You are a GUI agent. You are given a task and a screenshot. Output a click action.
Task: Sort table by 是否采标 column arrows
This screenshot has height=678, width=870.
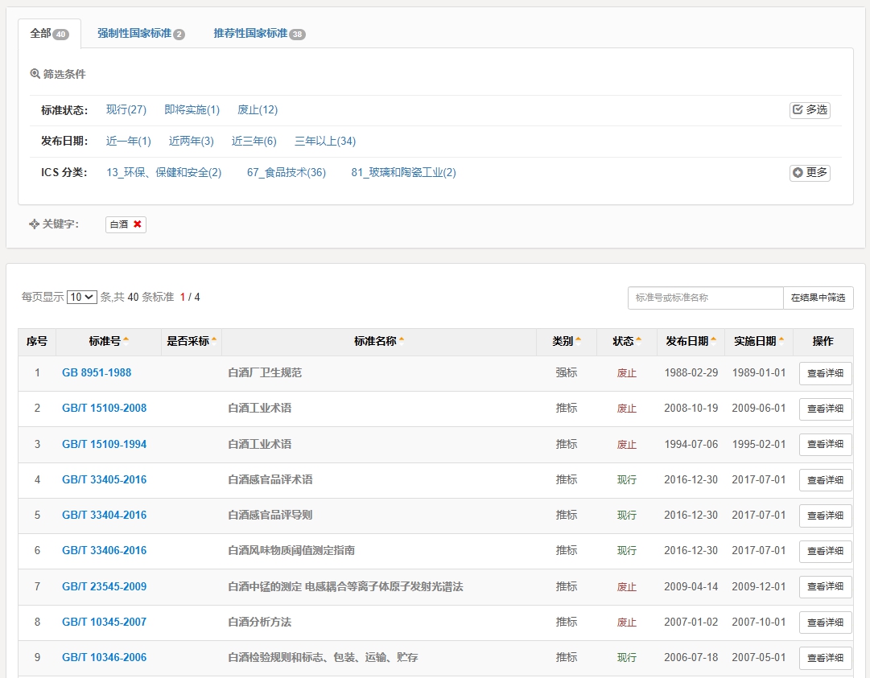[x=214, y=341]
